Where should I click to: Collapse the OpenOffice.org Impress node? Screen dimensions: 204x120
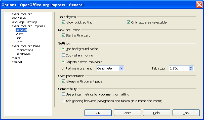tap(7, 26)
